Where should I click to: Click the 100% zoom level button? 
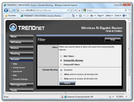coord(120,97)
